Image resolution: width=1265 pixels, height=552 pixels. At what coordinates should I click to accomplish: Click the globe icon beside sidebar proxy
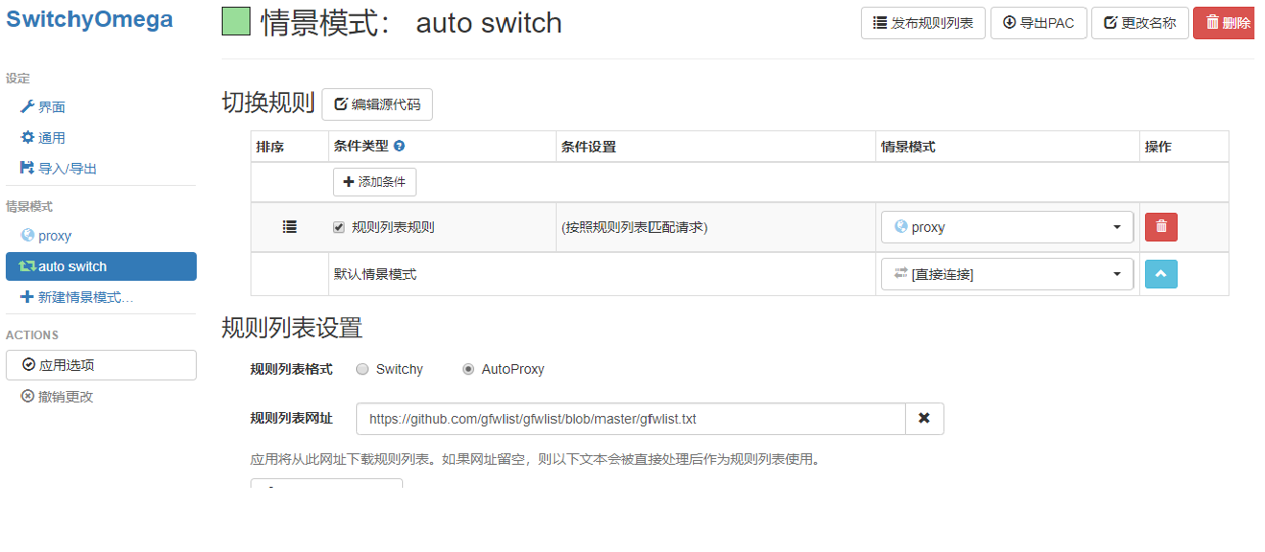[x=27, y=236]
